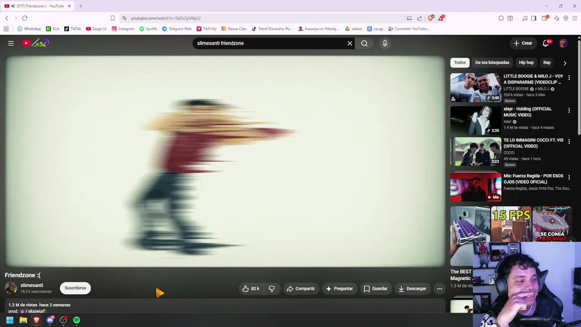Select the Hip hop filter chip
The width and height of the screenshot is (581, 327).
coord(526,63)
